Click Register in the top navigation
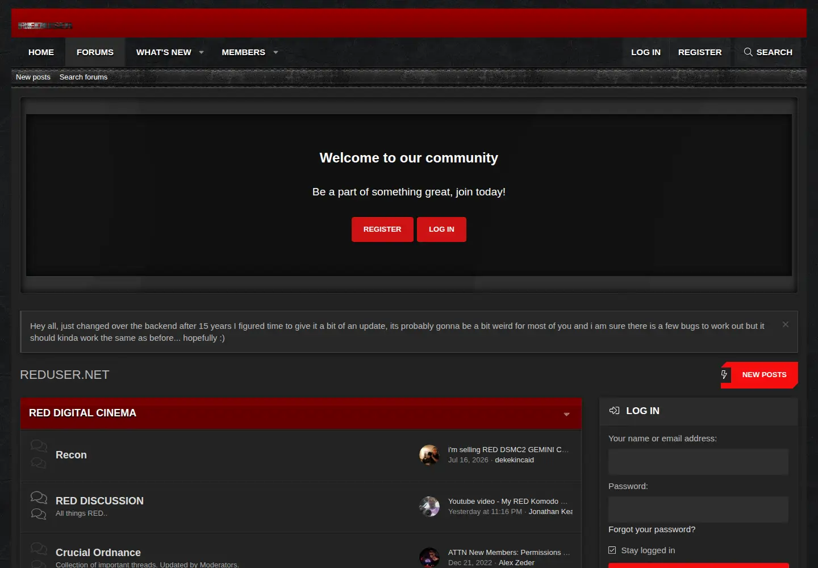This screenshot has width=818, height=568. (x=700, y=52)
